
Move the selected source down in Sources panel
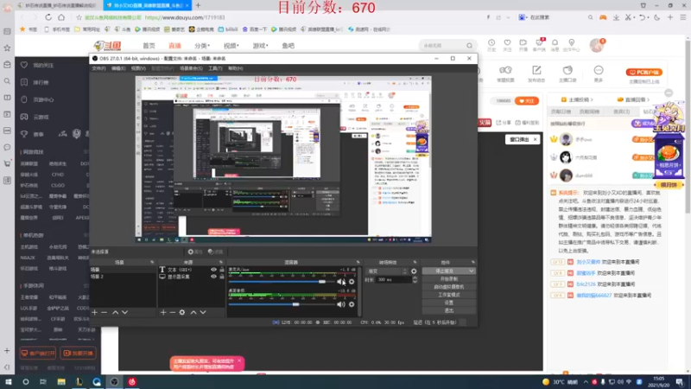tap(203, 312)
